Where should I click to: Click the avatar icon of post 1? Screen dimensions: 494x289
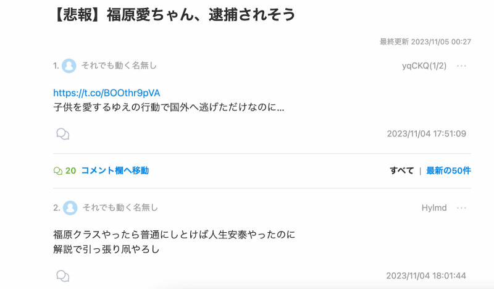coord(69,66)
